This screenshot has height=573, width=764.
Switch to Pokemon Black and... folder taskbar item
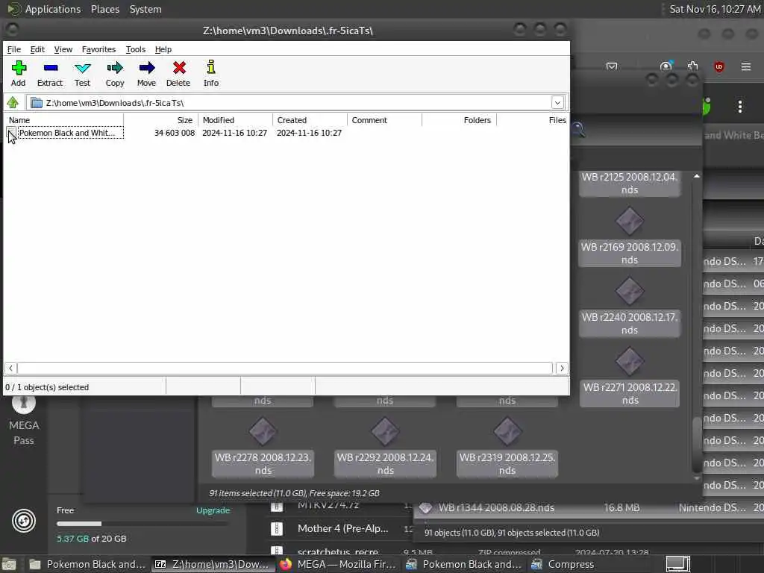tap(87, 564)
